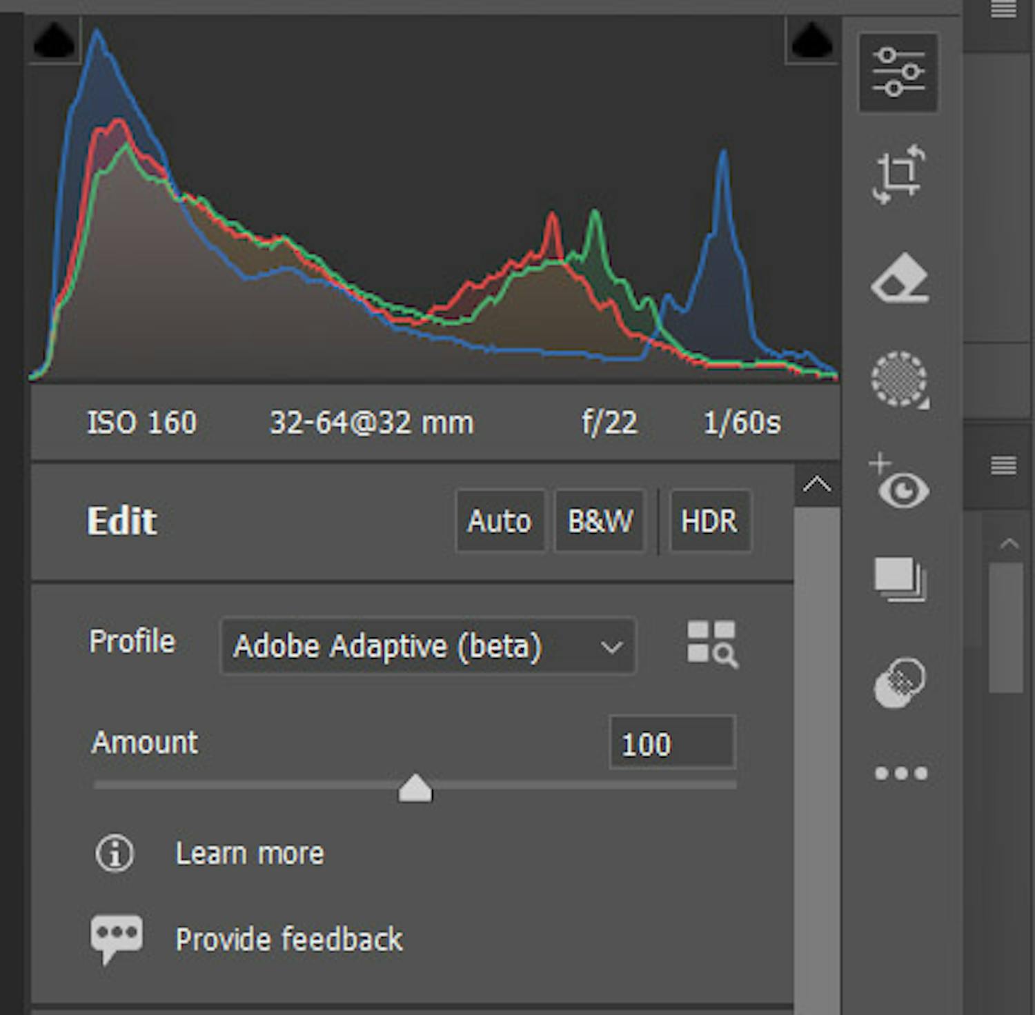Toggle the shadow clipping warning on histogram
The height and width of the screenshot is (1015, 1035).
54,40
